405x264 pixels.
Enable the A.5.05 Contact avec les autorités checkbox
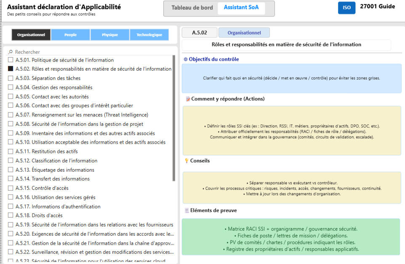pos(11,96)
